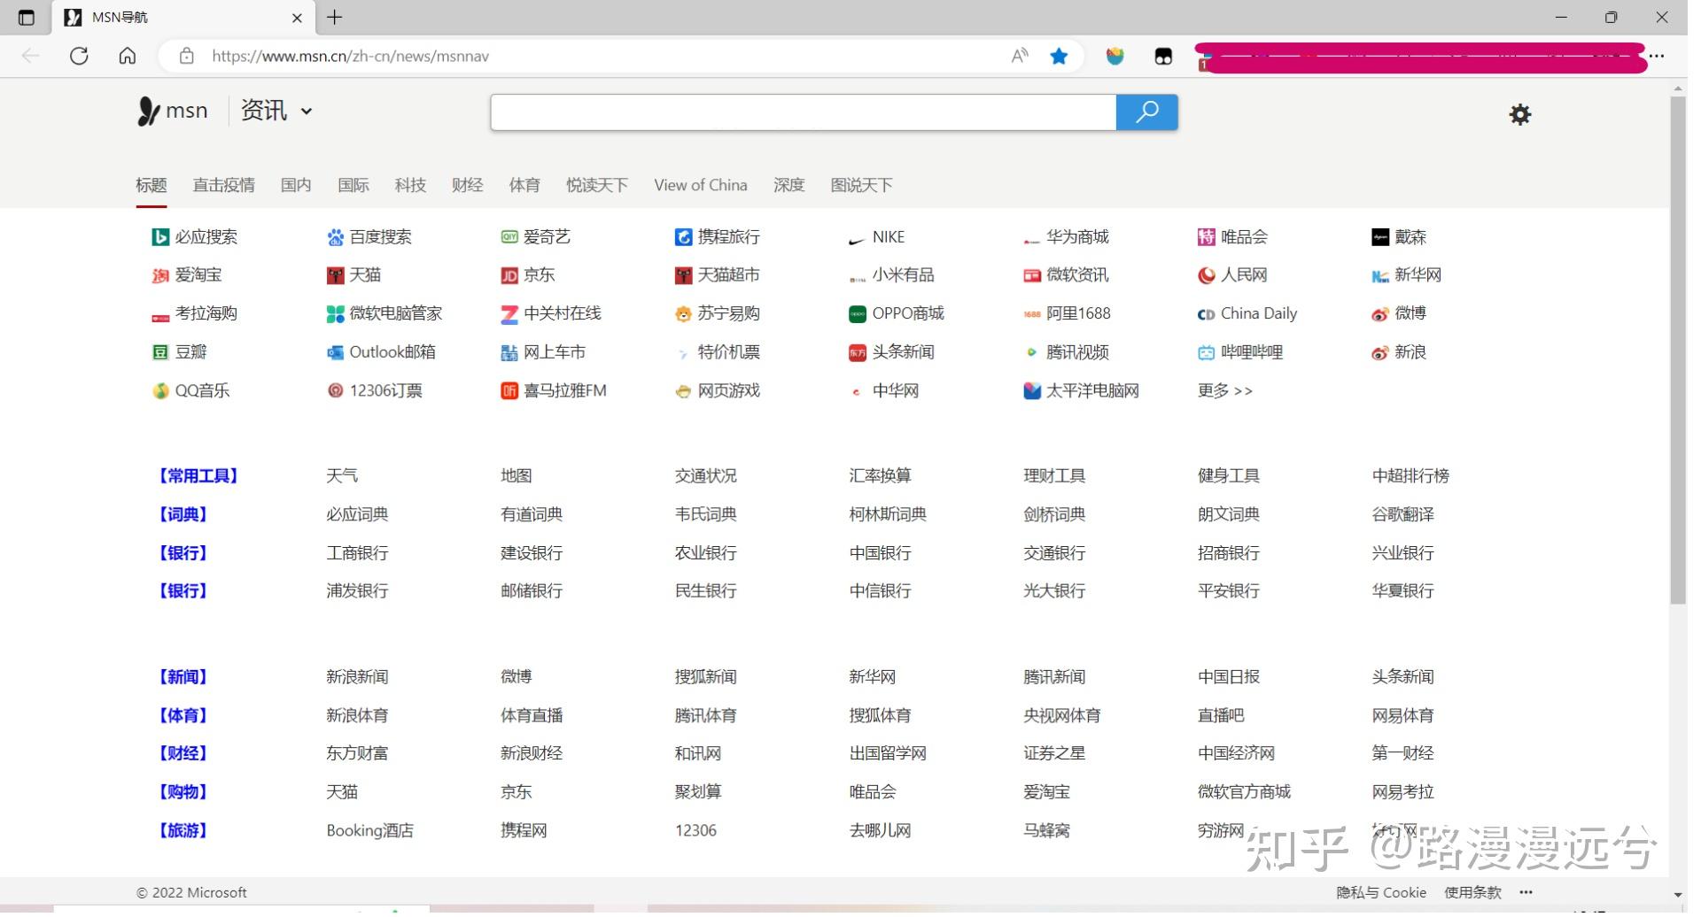
Task: Open Ximalaya FM (喜马拉雅FM) icon
Action: tap(512, 393)
